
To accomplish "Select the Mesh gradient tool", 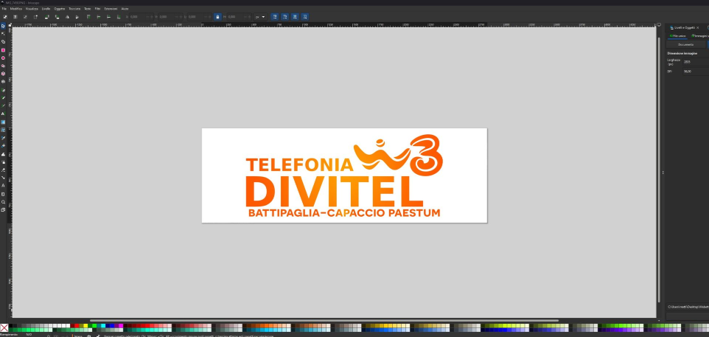I will click(3, 130).
